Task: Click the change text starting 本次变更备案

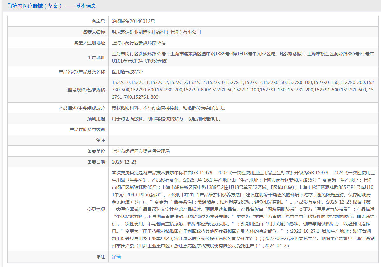Action: click(243, 209)
